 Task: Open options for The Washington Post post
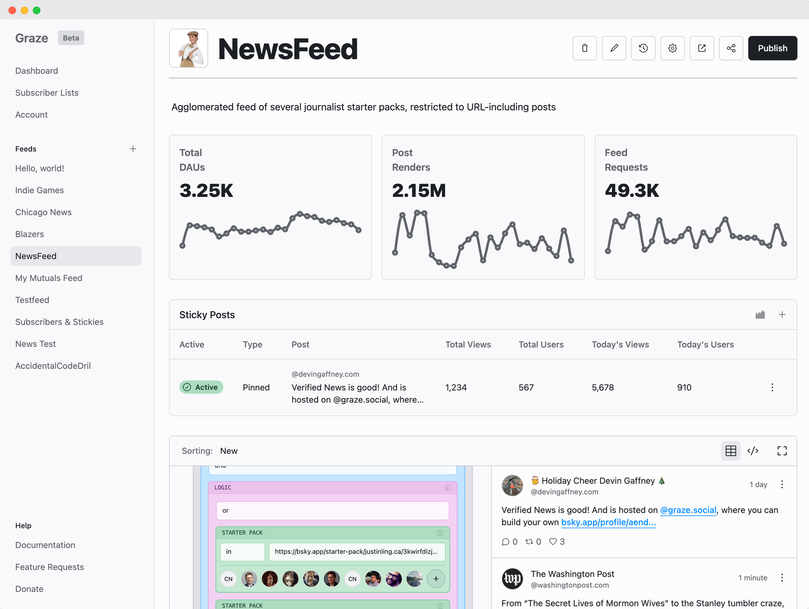click(782, 578)
